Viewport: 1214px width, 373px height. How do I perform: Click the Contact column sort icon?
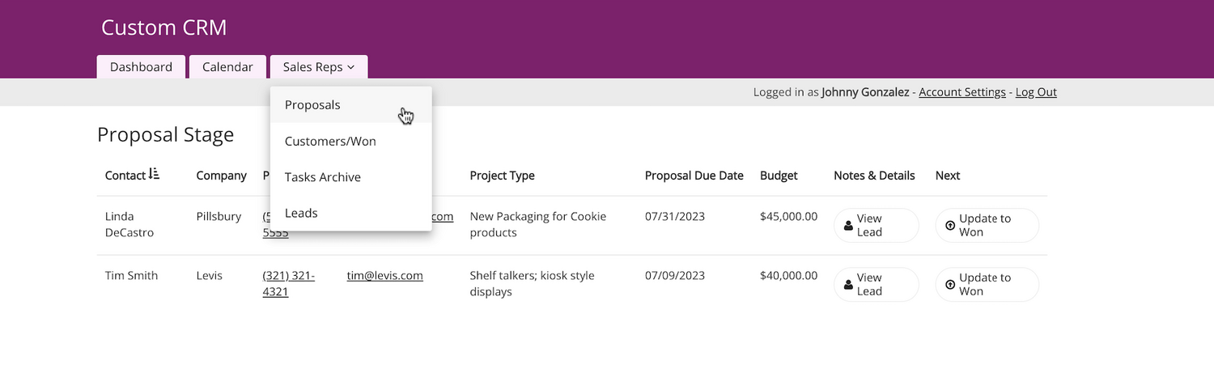pos(155,175)
